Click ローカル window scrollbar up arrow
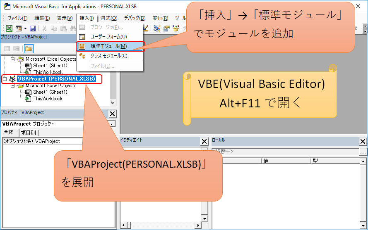The height and width of the screenshot is (230, 368). coord(363,161)
